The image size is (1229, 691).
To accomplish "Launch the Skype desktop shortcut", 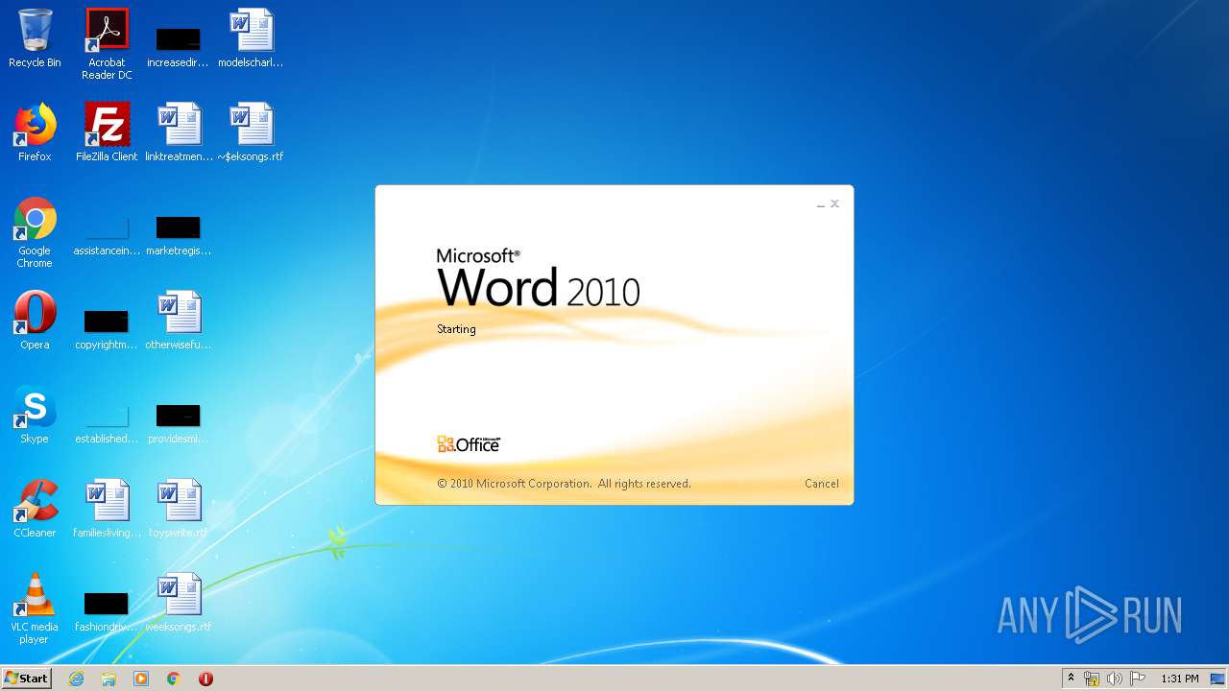I will [x=35, y=415].
